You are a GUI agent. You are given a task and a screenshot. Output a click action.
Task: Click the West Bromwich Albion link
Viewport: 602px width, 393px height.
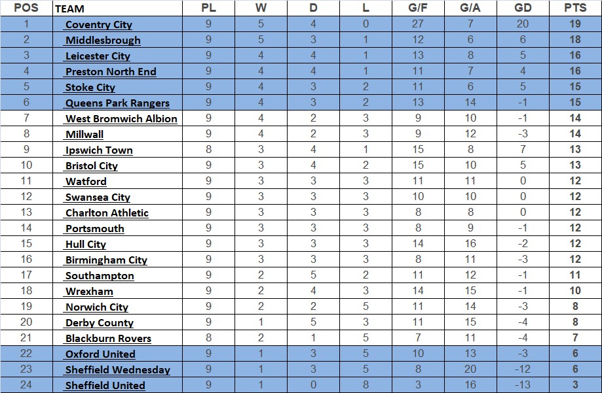pos(121,119)
